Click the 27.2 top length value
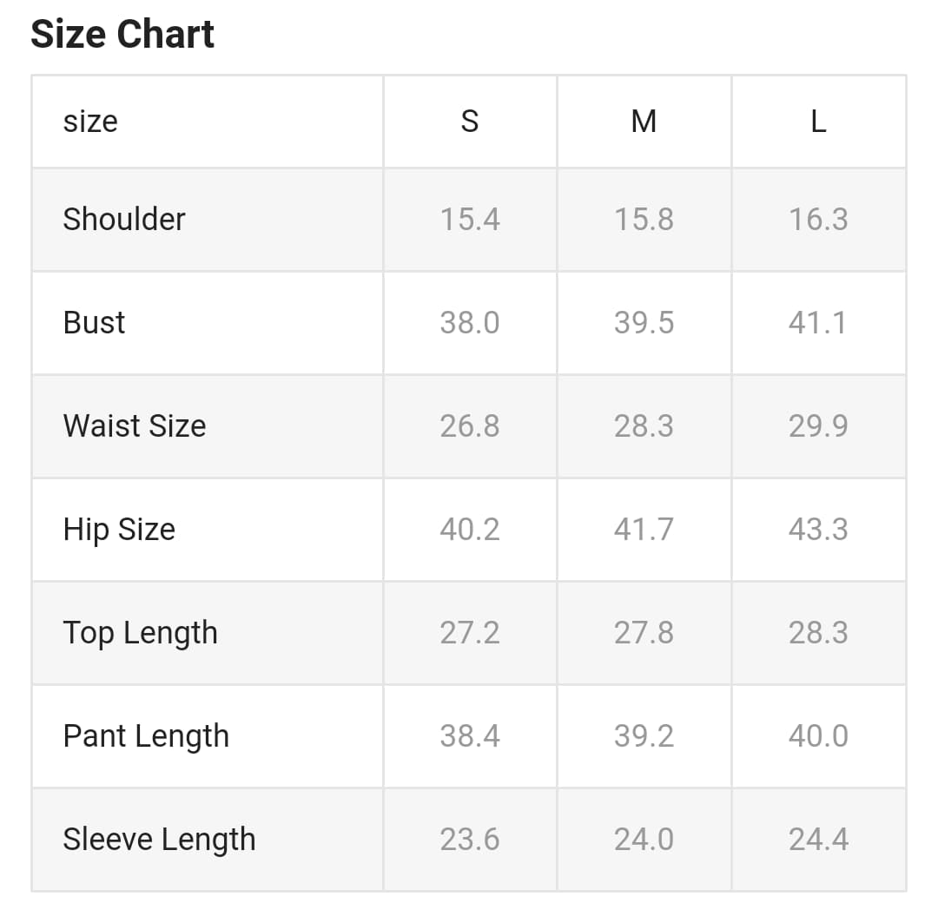The image size is (938, 903). click(x=470, y=633)
